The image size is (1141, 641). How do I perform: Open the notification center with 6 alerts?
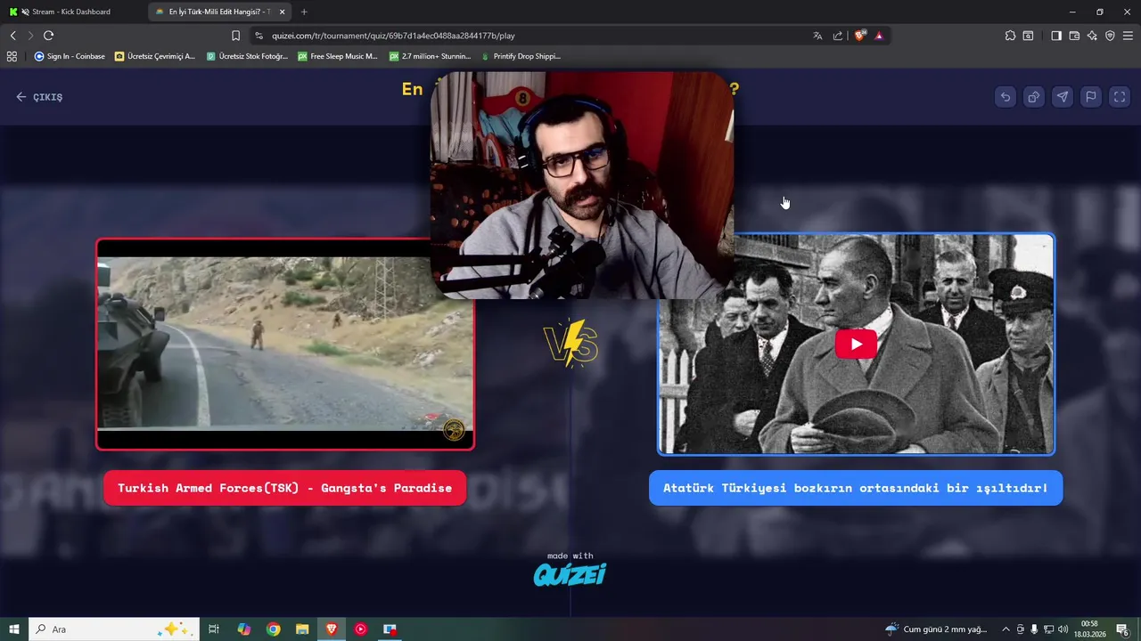(1122, 629)
